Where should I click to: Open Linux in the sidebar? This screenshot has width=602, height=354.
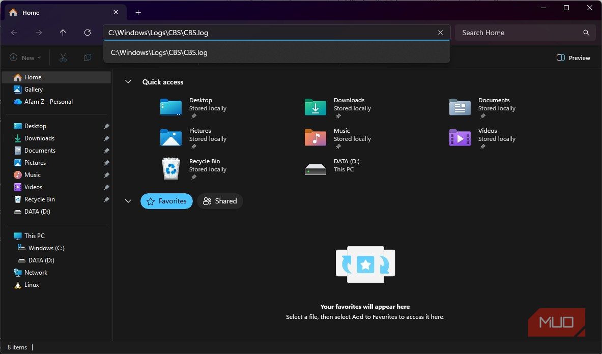[56, 285]
